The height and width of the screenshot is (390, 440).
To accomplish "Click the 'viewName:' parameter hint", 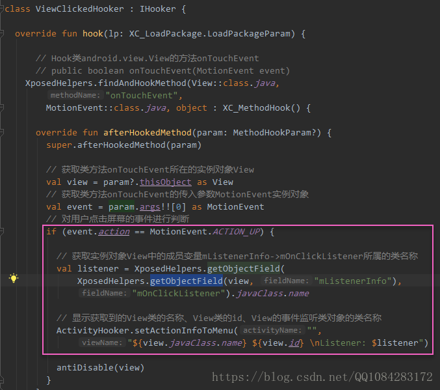I will (x=102, y=342).
